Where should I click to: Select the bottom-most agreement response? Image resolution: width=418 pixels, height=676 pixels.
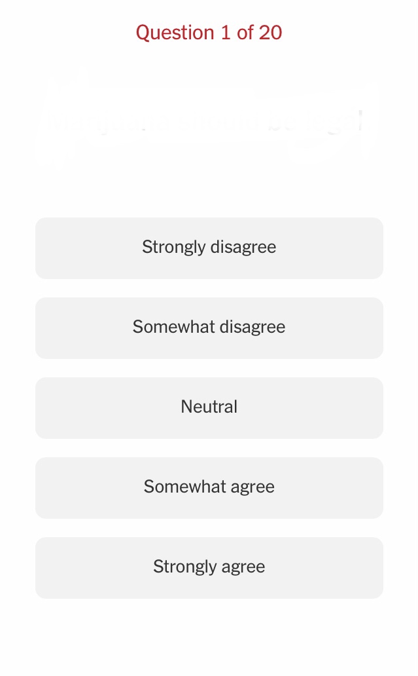point(209,567)
